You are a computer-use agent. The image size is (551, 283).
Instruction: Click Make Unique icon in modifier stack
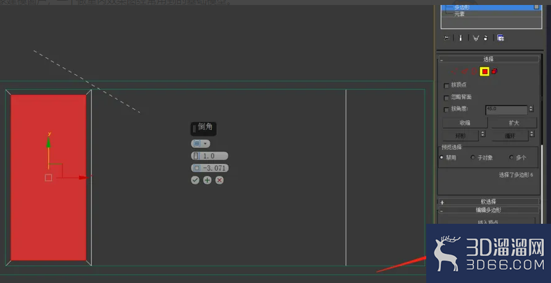click(475, 38)
